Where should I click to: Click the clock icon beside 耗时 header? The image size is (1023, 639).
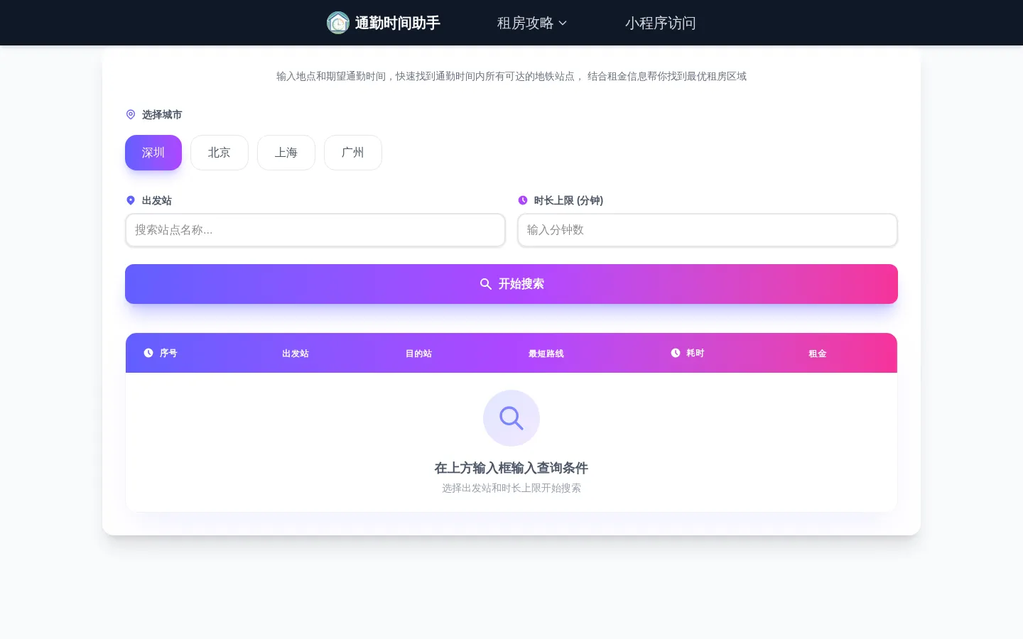[x=676, y=353]
